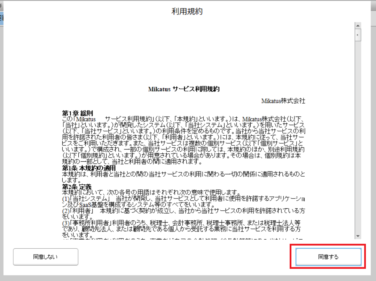The height and width of the screenshot is (281, 376).
Task: Click the 第2条 定義 heading
Action: [x=77, y=186]
